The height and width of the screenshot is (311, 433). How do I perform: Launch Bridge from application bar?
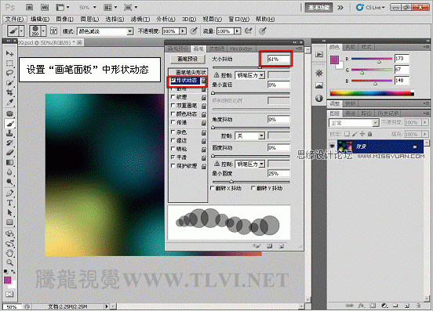coord(29,8)
